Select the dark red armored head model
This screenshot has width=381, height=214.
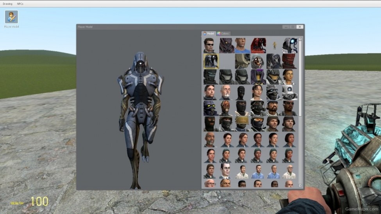pos(290,61)
